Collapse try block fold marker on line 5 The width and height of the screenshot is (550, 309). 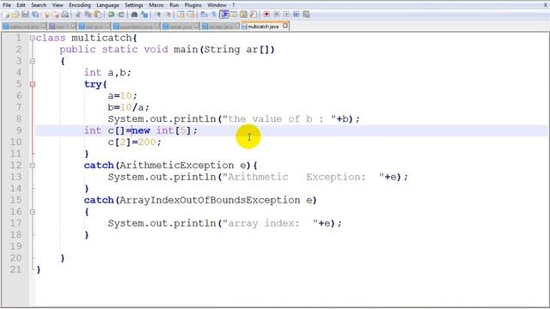(33, 84)
